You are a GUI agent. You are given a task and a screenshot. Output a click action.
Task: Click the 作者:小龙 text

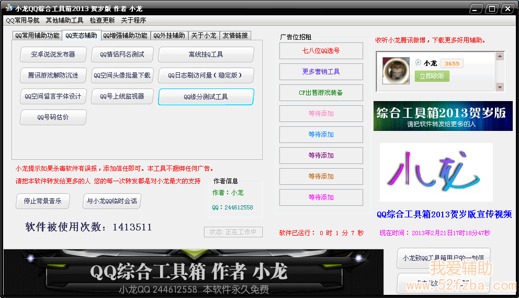(x=228, y=193)
